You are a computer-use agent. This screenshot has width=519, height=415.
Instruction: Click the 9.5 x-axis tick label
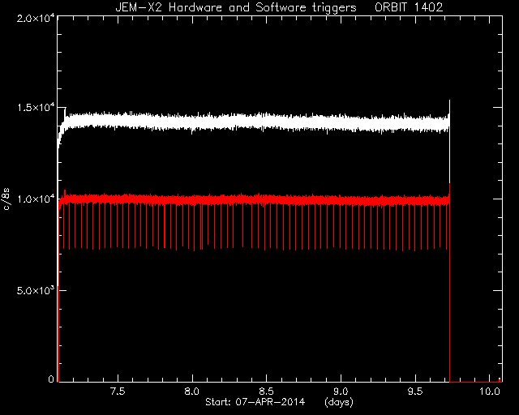pyautogui.click(x=415, y=391)
